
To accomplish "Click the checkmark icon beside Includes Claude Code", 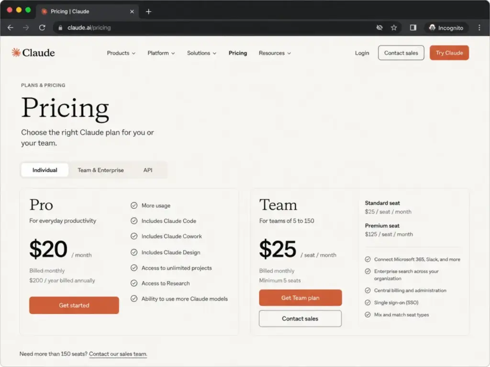I will click(x=134, y=221).
